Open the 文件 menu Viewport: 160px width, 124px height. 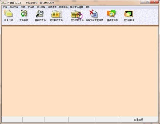5,7
